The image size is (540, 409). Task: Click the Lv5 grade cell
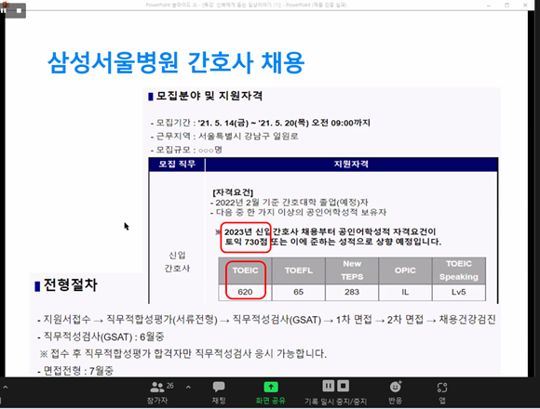(459, 292)
